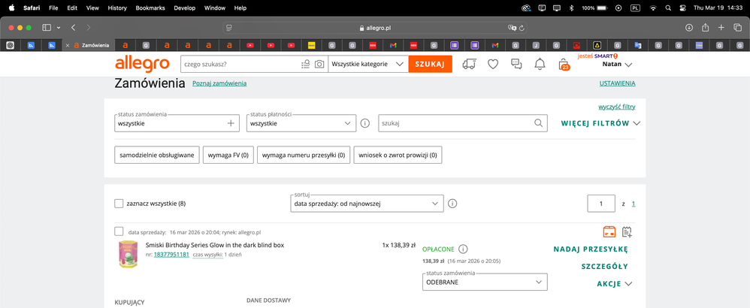Open notifications bell icon
750x308 pixels.
tap(540, 65)
